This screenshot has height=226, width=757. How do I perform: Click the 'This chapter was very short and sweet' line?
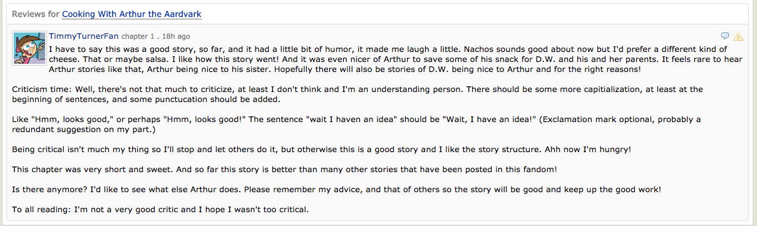[285, 170]
